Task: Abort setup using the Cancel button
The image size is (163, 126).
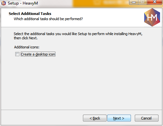Action: [146, 118]
